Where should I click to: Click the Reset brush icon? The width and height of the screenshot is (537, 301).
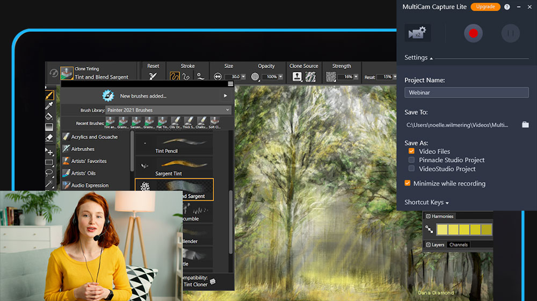[x=153, y=76]
